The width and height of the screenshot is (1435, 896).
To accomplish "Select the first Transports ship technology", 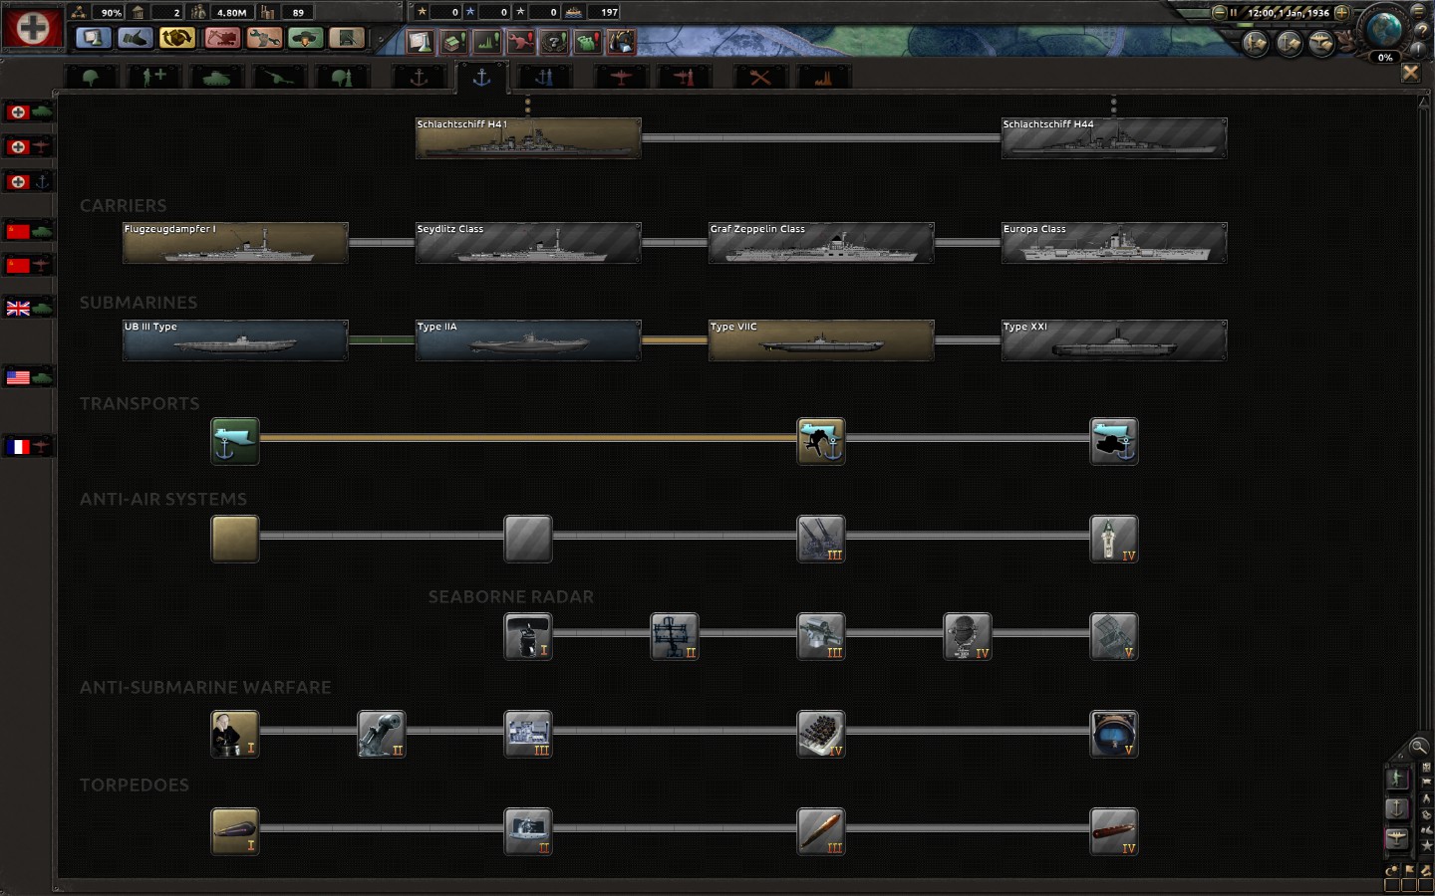I will coord(235,441).
